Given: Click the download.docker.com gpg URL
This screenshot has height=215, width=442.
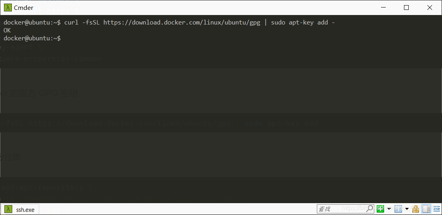Looking at the screenshot, I should click(x=182, y=23).
